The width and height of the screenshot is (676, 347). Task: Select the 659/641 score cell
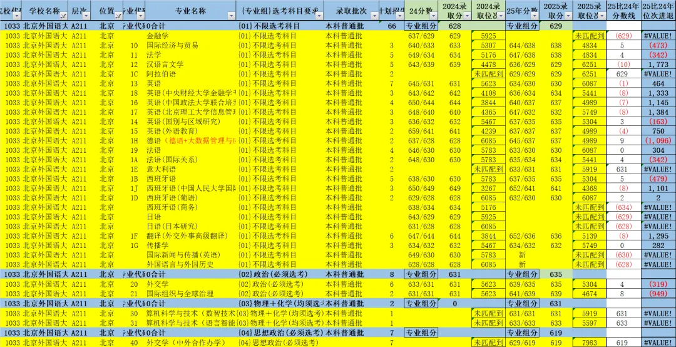421,131
